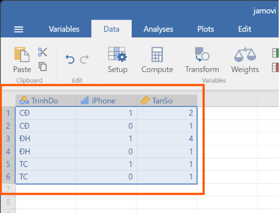This screenshot has width=279, height=213.
Task: Open the hamburger main menu
Action: [x=19, y=29]
